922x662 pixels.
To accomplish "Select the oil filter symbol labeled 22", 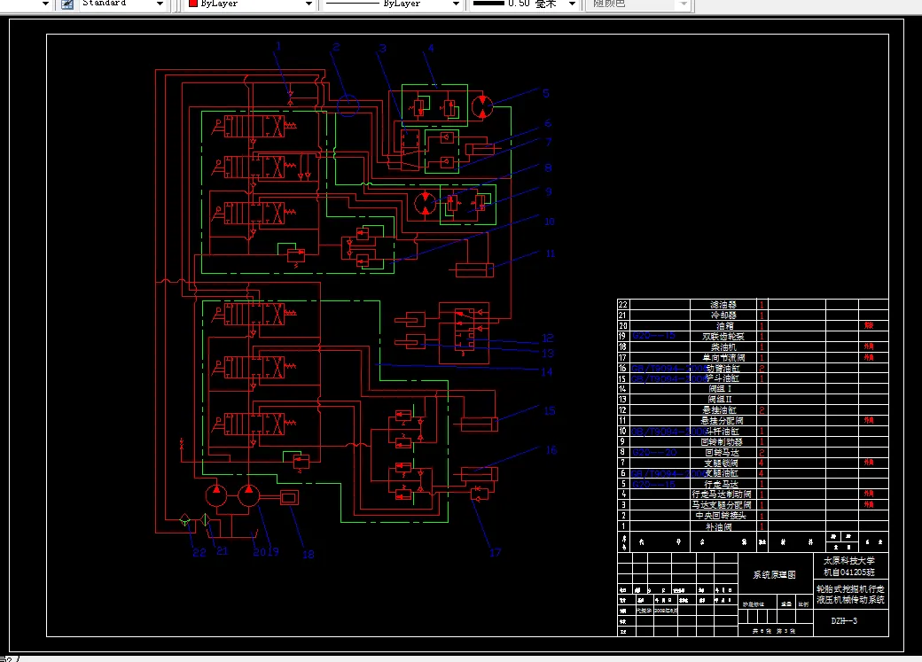I will [184, 519].
